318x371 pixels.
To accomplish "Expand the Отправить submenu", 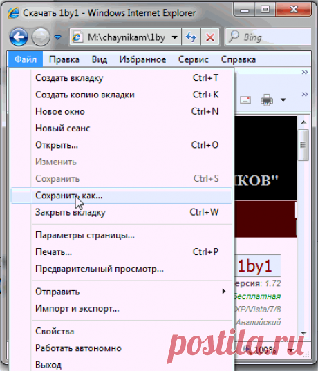I will [x=121, y=292].
